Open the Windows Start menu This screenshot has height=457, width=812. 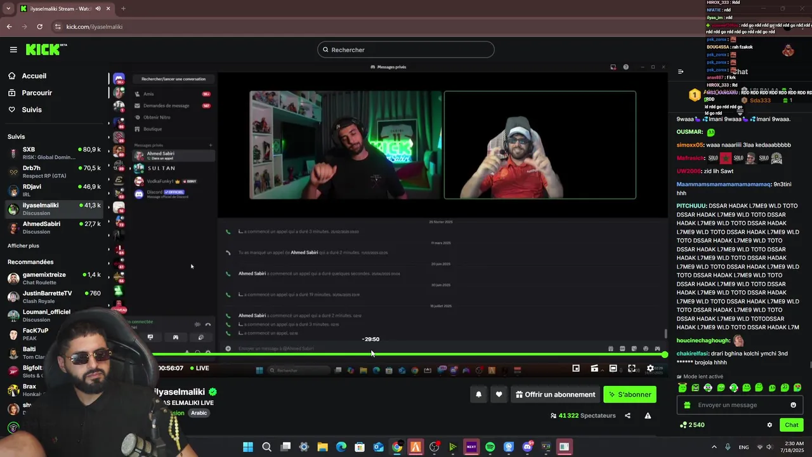(x=248, y=447)
